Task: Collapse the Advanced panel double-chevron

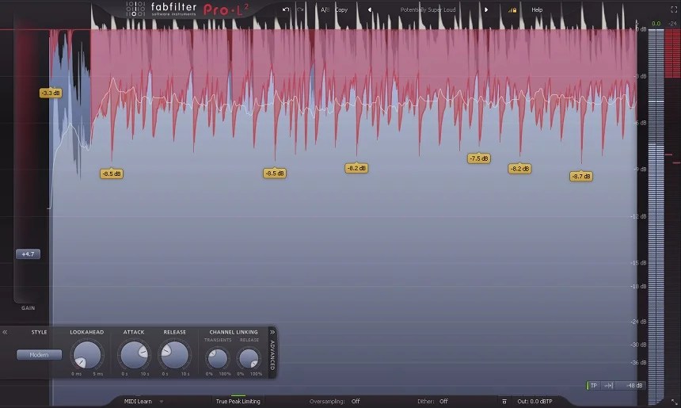Action: point(272,332)
